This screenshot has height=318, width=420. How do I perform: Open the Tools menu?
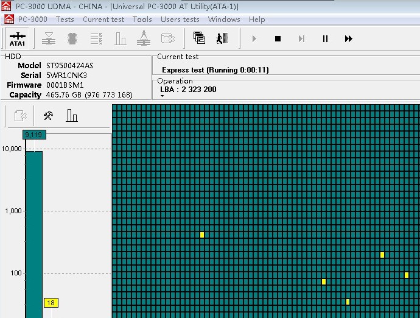(142, 19)
